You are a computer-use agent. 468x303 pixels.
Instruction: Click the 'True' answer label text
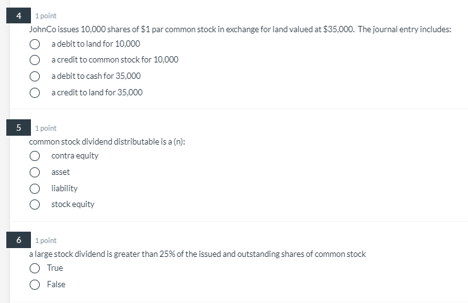click(55, 268)
